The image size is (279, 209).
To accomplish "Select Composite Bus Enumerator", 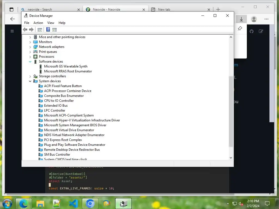I will [64, 96].
